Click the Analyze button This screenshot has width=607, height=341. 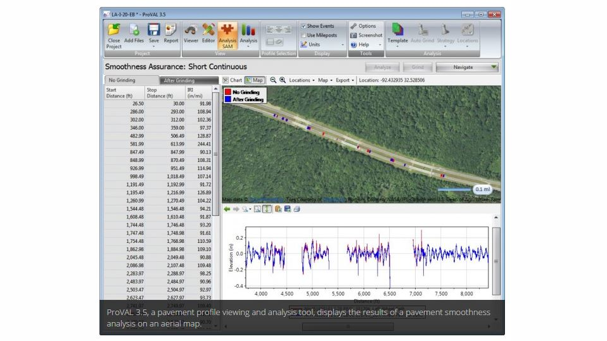tap(383, 67)
